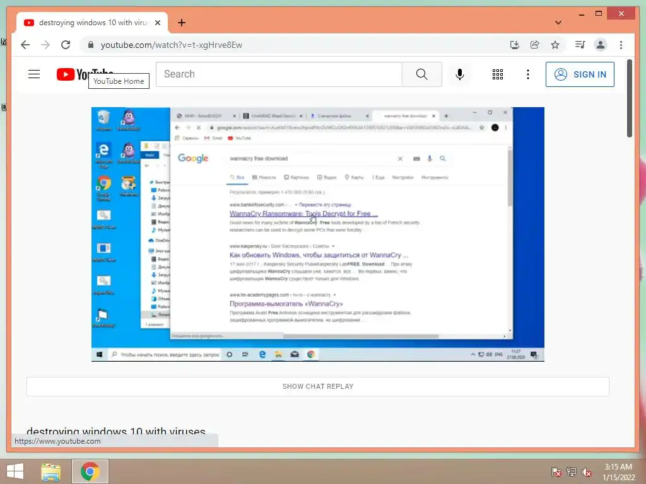The image size is (646, 484).
Task: Click the SIGN IN button
Action: (x=580, y=74)
